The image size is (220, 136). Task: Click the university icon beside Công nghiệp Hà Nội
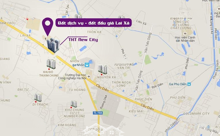(x=89, y=76)
